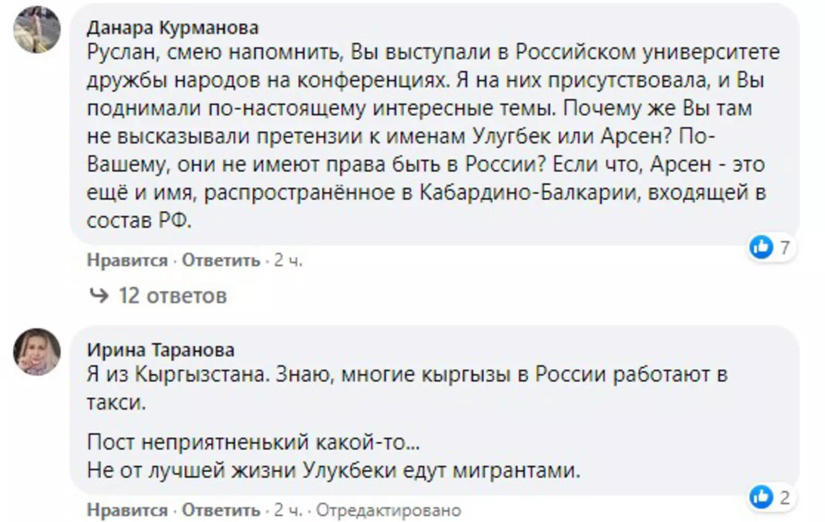
Task: Click reaction count 7 on first comment
Action: click(x=784, y=248)
